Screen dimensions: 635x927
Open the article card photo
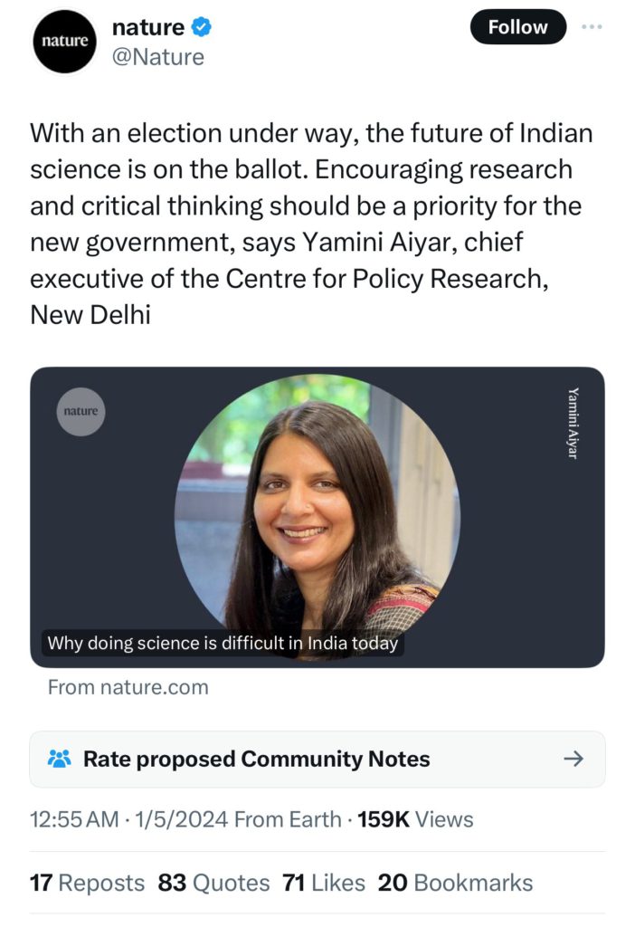[317, 516]
